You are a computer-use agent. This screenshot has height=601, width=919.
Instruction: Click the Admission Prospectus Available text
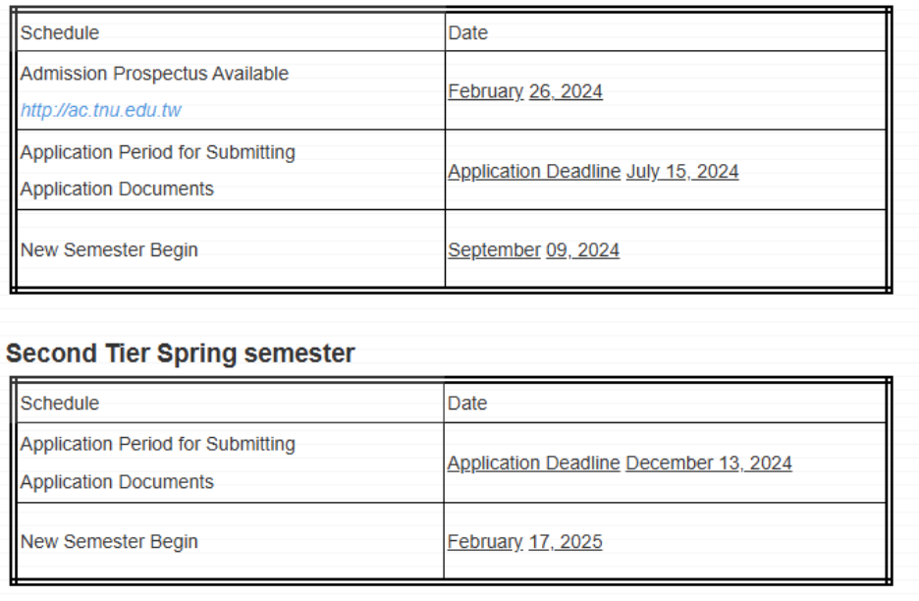coord(154,74)
